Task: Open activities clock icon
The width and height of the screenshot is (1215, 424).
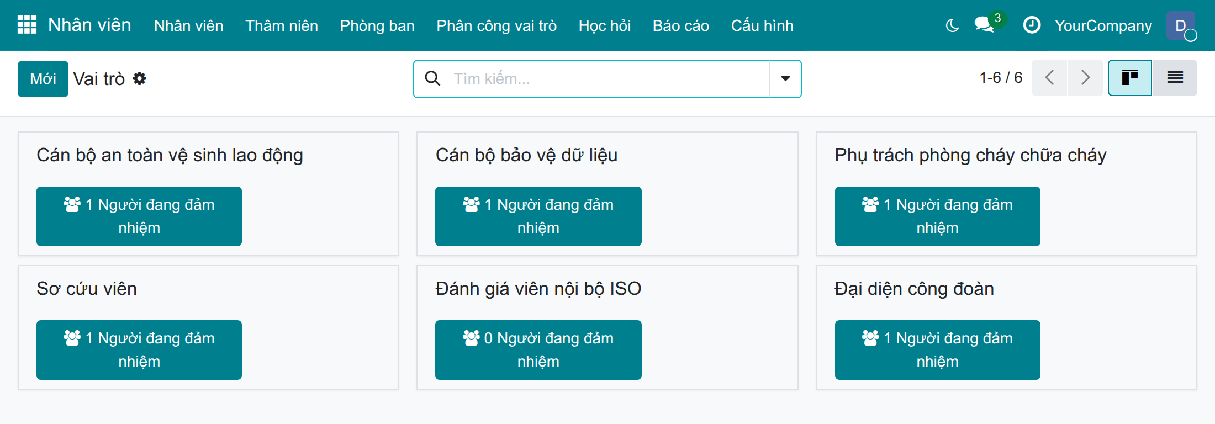Action: tap(1032, 25)
